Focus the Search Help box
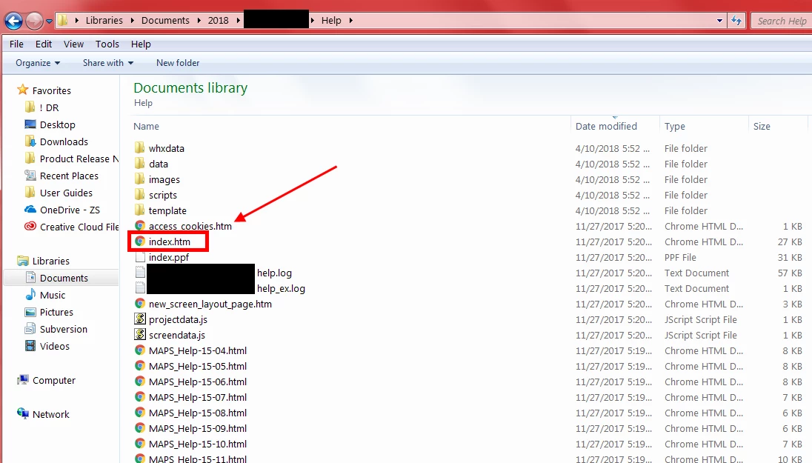812x463 pixels. point(781,21)
